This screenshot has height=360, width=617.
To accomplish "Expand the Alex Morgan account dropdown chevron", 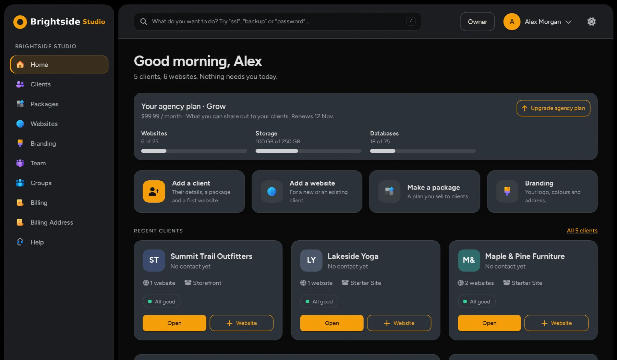I will 568,22.
